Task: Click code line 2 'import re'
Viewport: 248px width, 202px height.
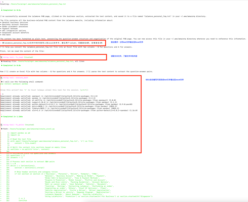Action: click(x=15, y=135)
